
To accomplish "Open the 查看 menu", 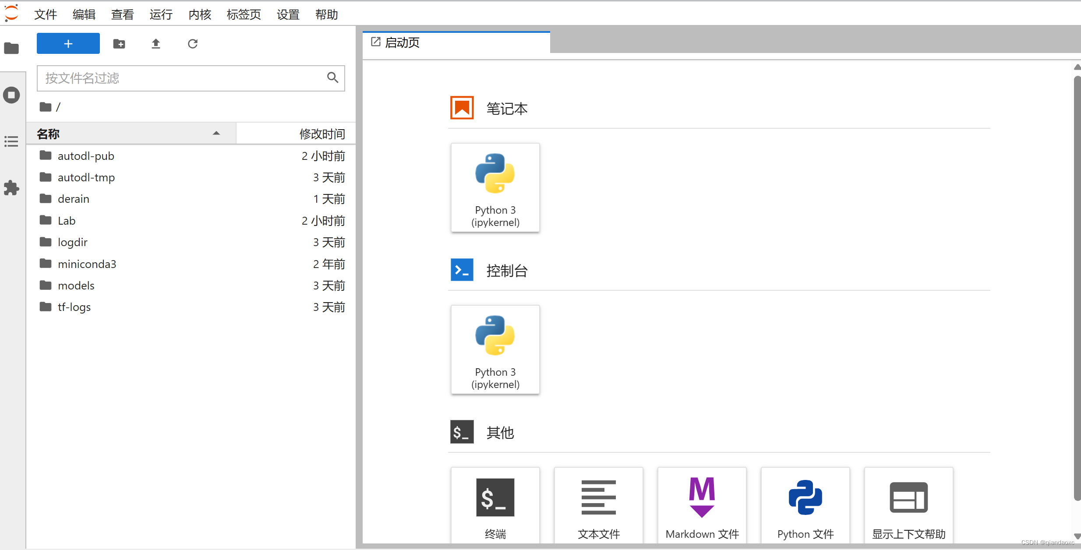I will pos(123,14).
